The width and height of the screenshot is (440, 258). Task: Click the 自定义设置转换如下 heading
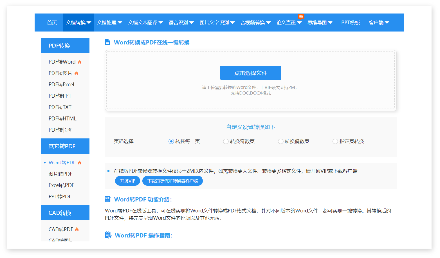click(251, 127)
